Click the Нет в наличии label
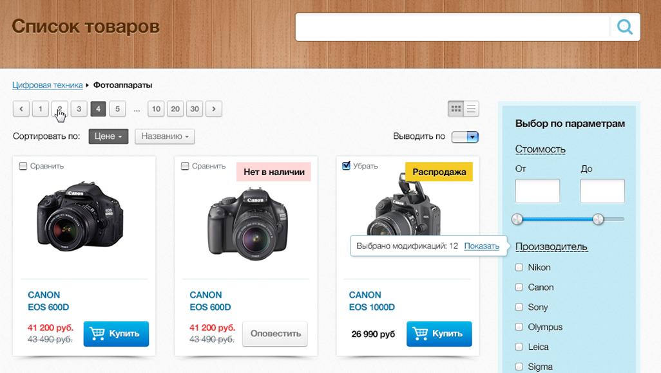661x373 pixels. coord(274,172)
